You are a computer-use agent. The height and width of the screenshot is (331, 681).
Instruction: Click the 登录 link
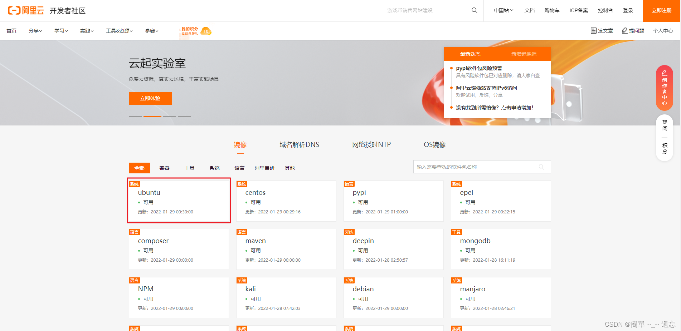tap(628, 10)
